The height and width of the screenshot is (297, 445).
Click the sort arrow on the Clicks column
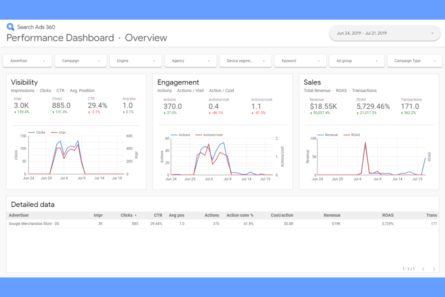136,215
